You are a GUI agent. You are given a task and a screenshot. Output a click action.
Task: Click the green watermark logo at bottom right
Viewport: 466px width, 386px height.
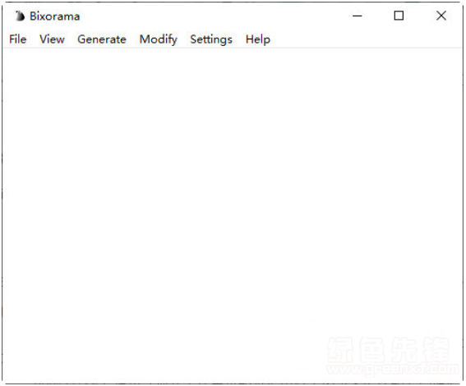[x=389, y=350]
